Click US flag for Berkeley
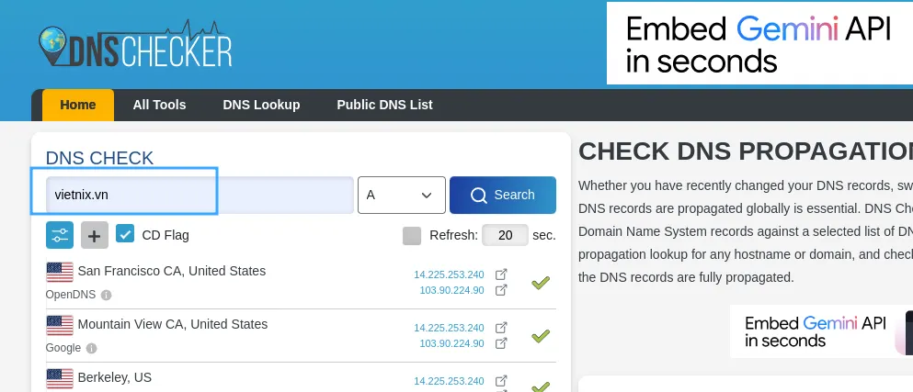This screenshot has height=392, width=913. [x=60, y=378]
